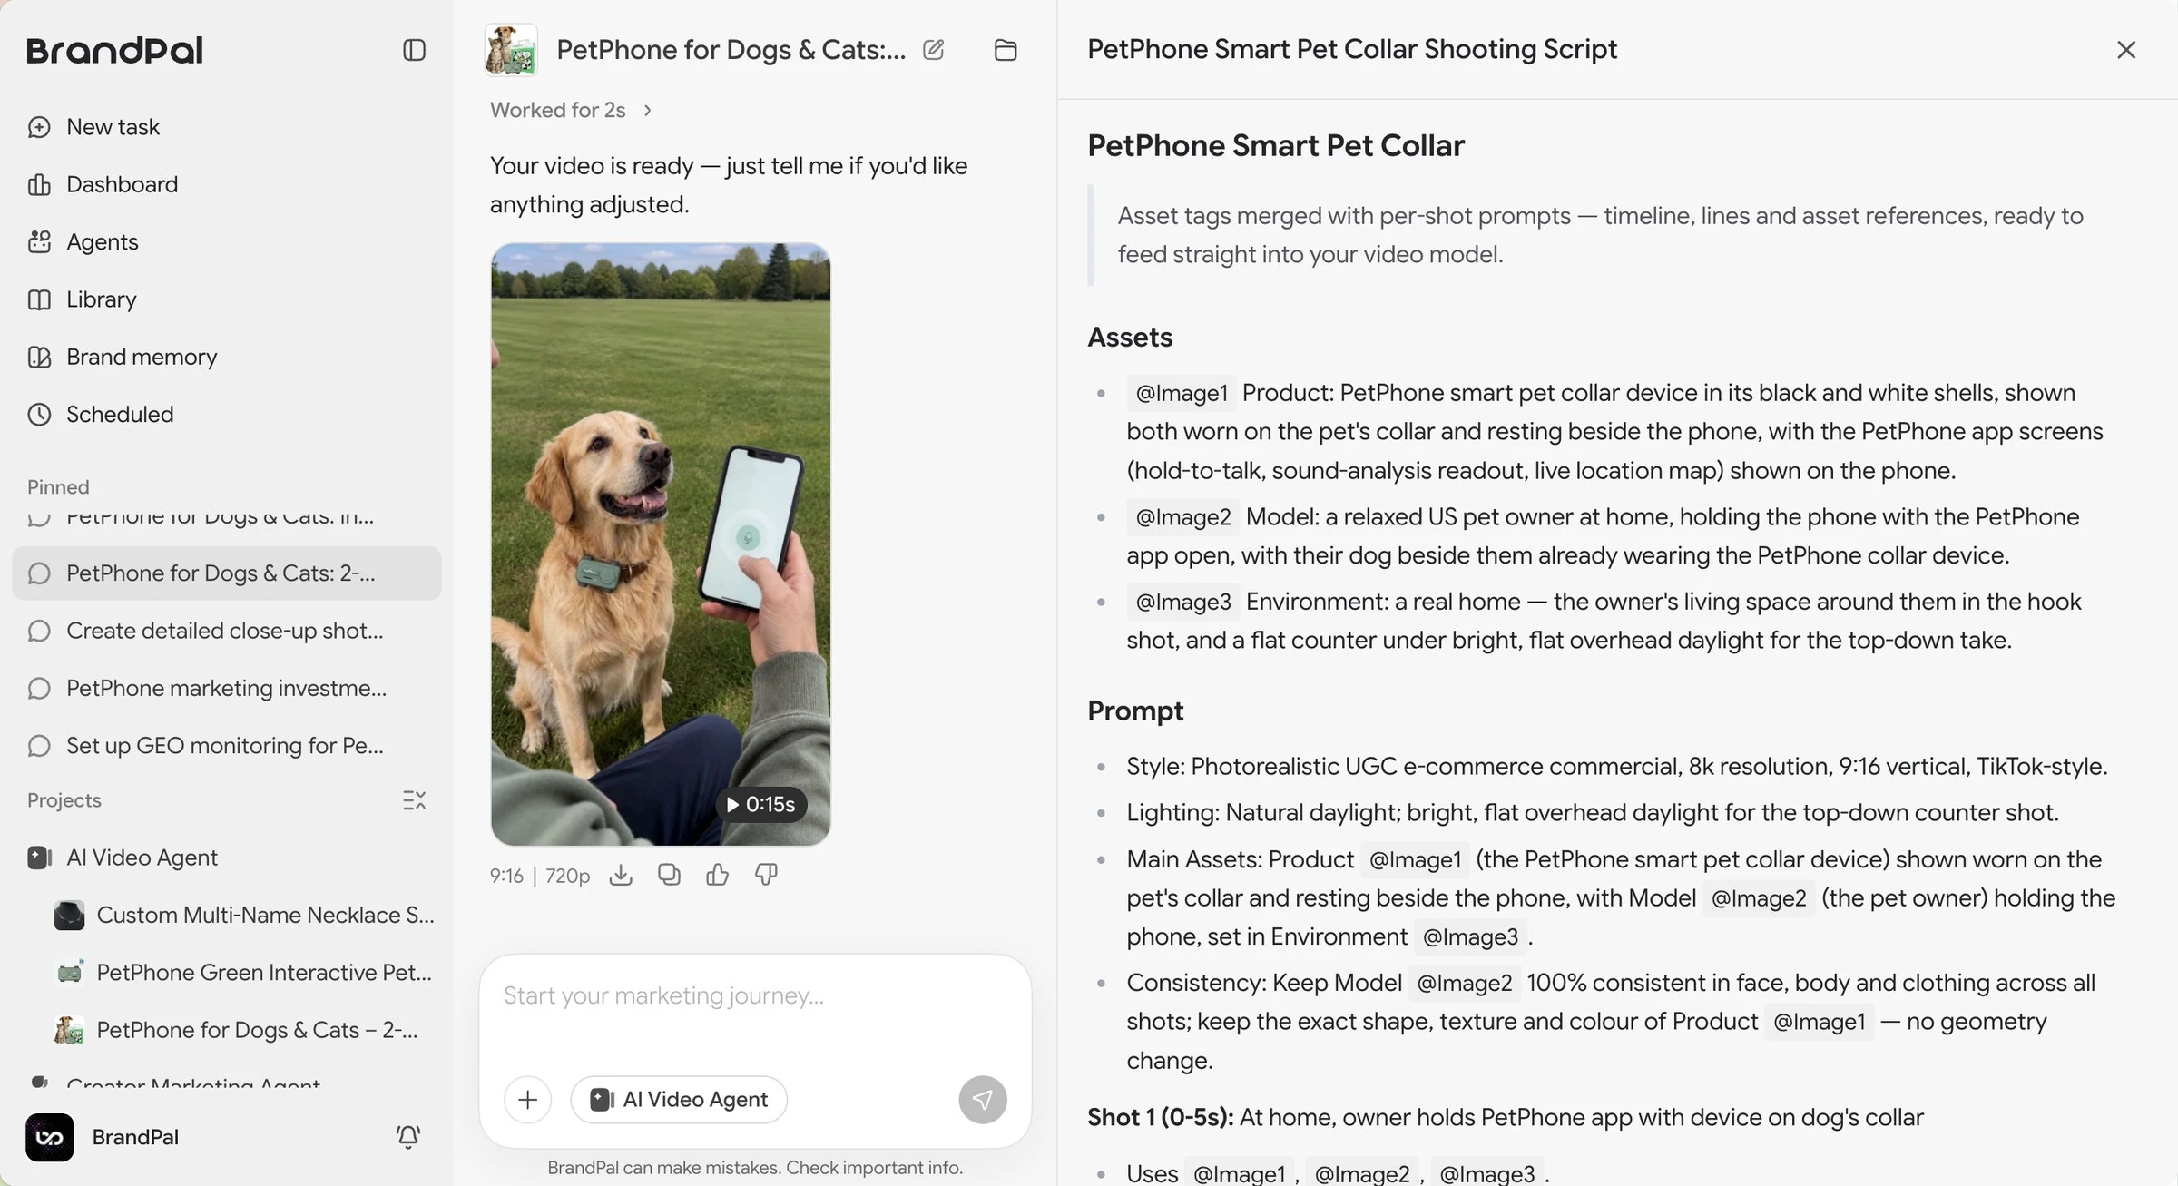Viewport: 2178px width, 1186px height.
Task: Open the folder icon in the chat header
Action: pyautogui.click(x=1006, y=50)
